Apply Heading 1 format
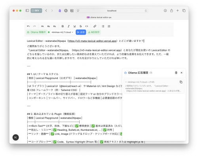Screen dimensions: 198x156 [x=42, y=26]
